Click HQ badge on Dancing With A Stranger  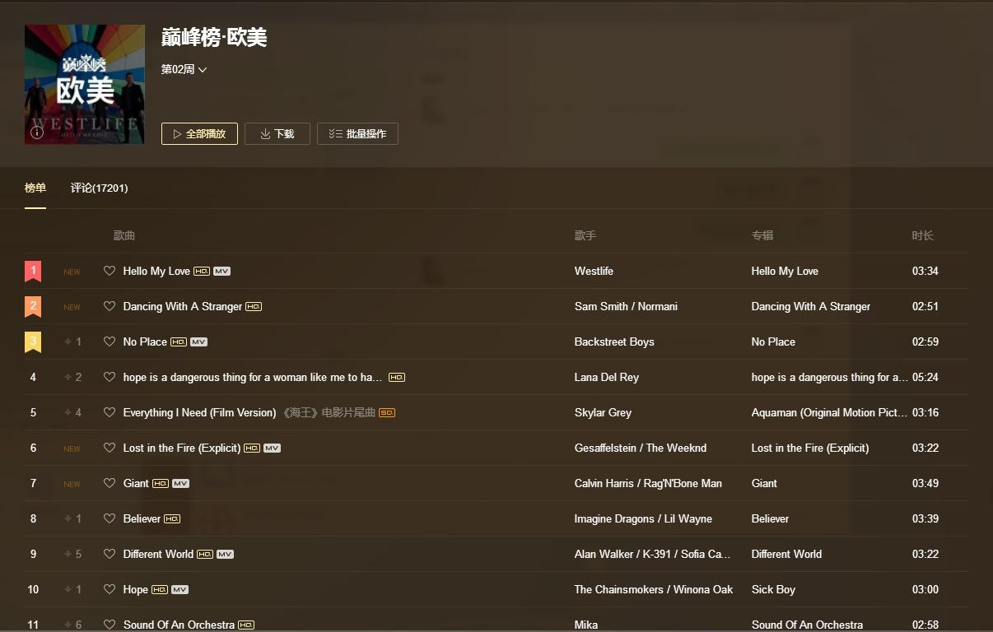pos(254,307)
